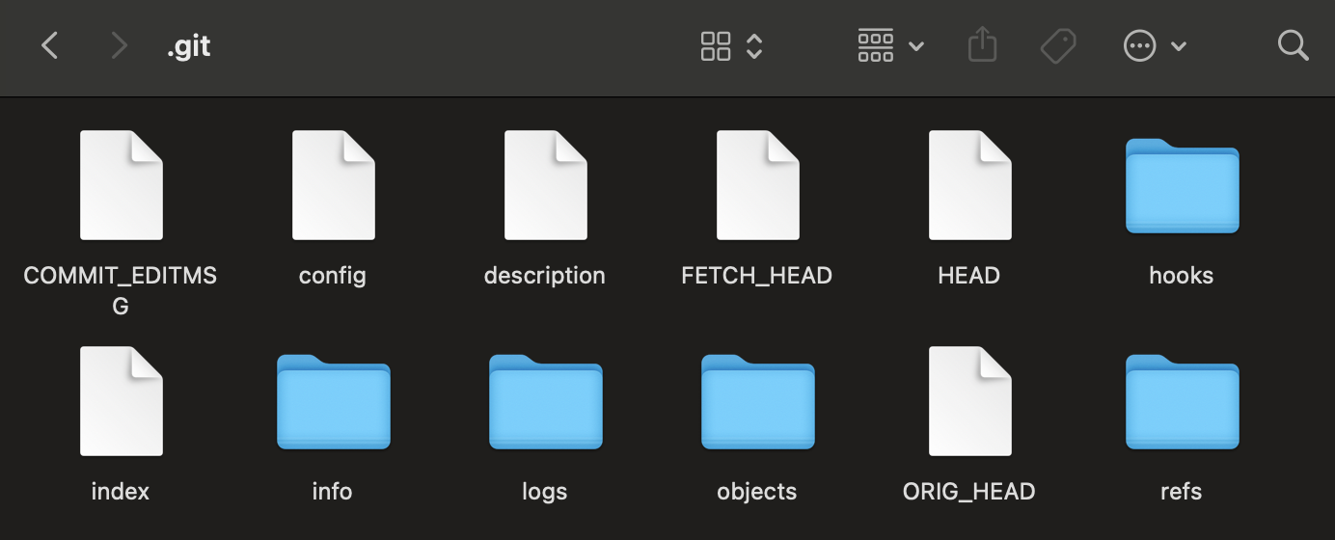Select the refs folder icon
Screen dimensions: 1335x540
(1182, 402)
